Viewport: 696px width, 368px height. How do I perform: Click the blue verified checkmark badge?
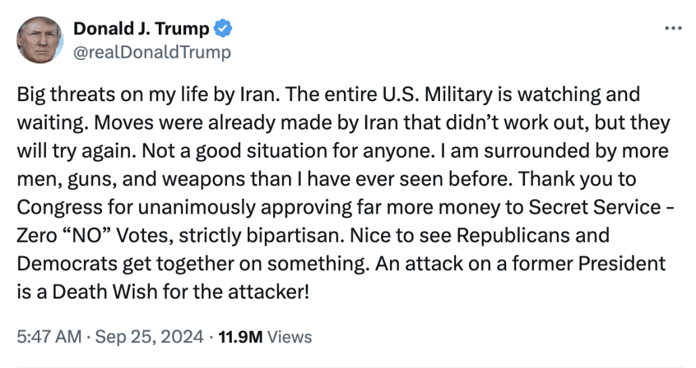224,28
